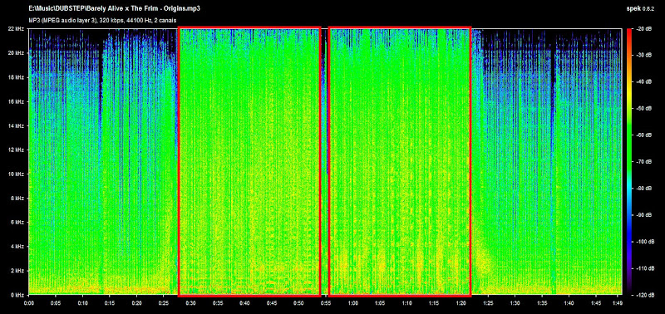Click the '1:49' end time label
665x314 pixels.
tap(618, 303)
